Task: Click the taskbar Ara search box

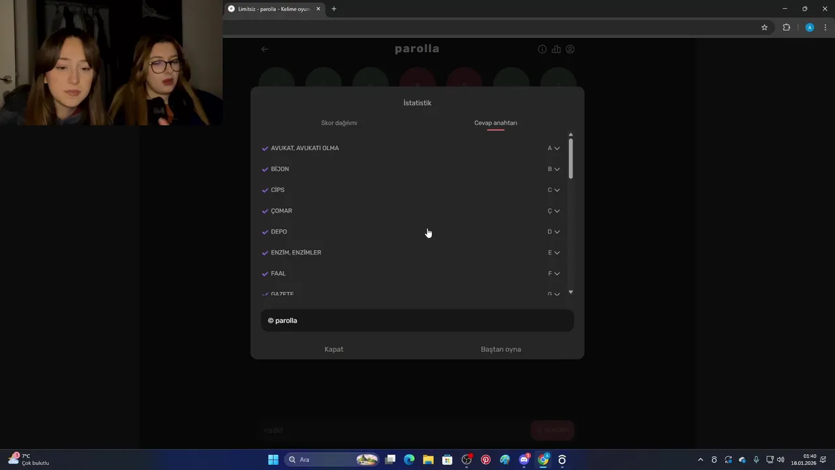Action: pos(333,460)
